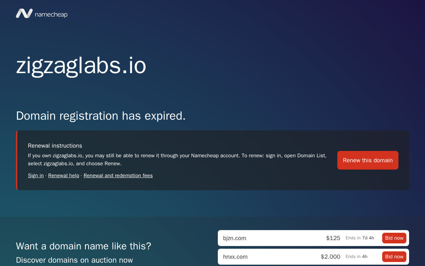Screen dimensions: 425x266
Task: Click the $2.000 auction price
Action: [330, 257]
